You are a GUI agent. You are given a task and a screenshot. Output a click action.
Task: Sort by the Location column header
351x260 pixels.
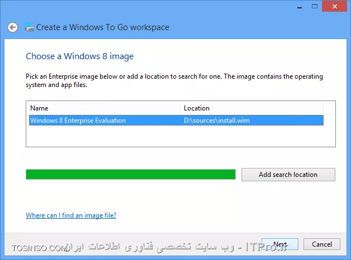[252, 108]
